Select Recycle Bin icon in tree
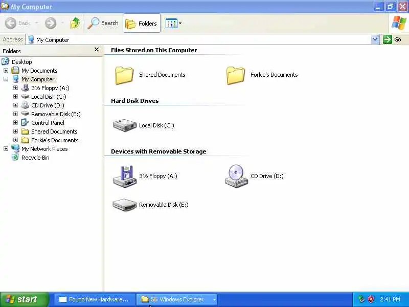Image resolution: width=409 pixels, height=307 pixels. click(x=15, y=157)
